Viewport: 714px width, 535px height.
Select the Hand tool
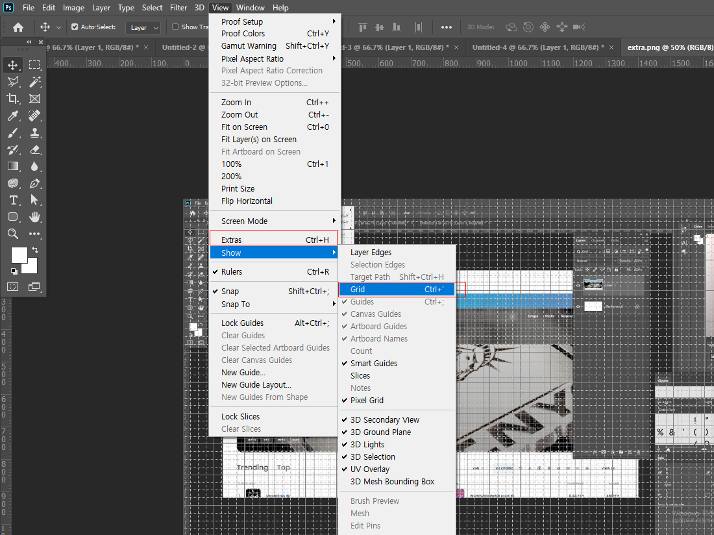(34, 218)
